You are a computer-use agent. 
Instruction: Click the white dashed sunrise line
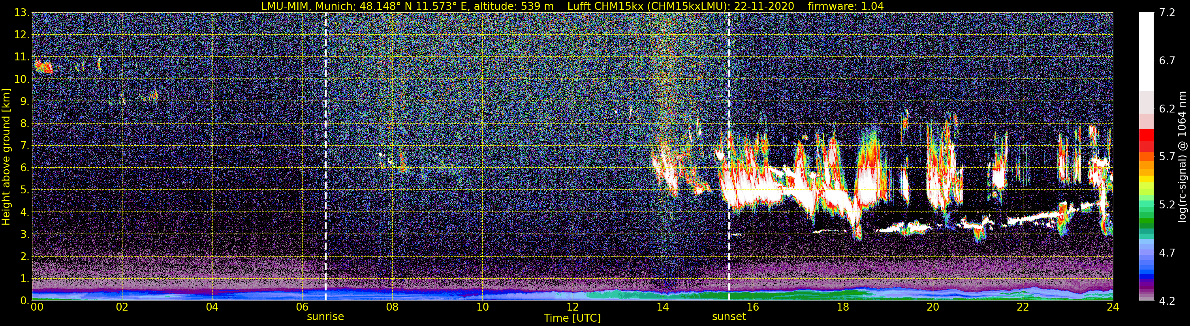[326, 157]
